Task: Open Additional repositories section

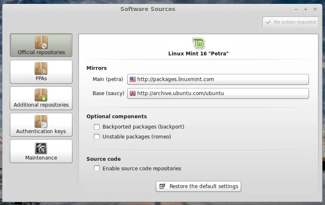Action: (41, 98)
